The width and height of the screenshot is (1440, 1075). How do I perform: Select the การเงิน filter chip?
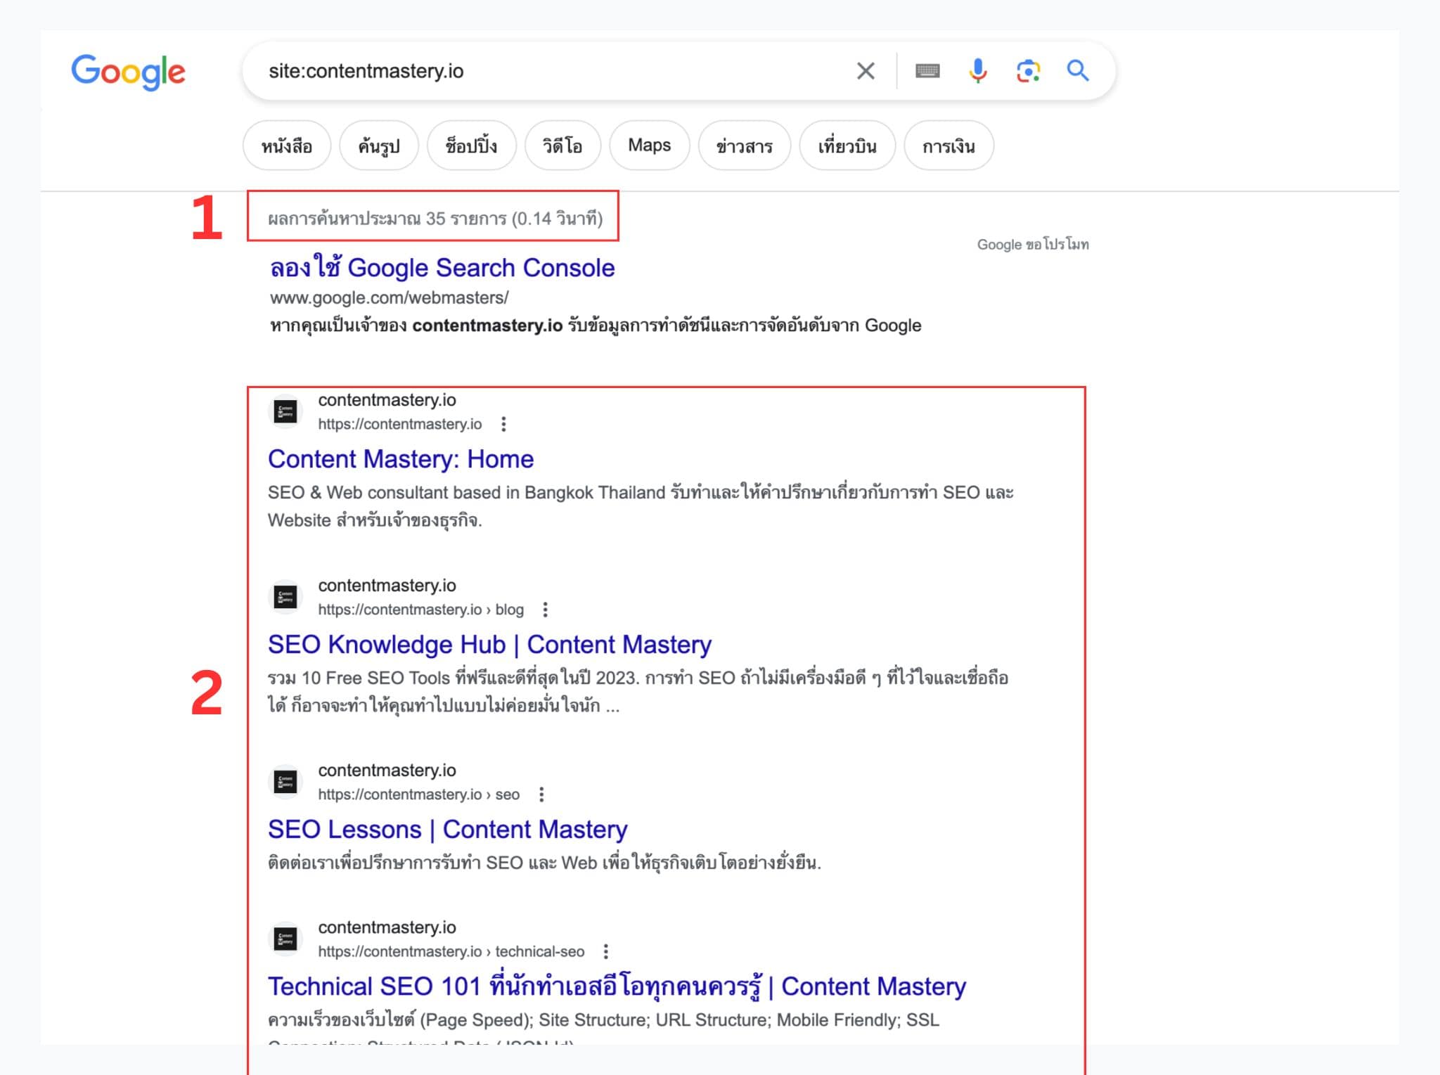[x=949, y=146]
